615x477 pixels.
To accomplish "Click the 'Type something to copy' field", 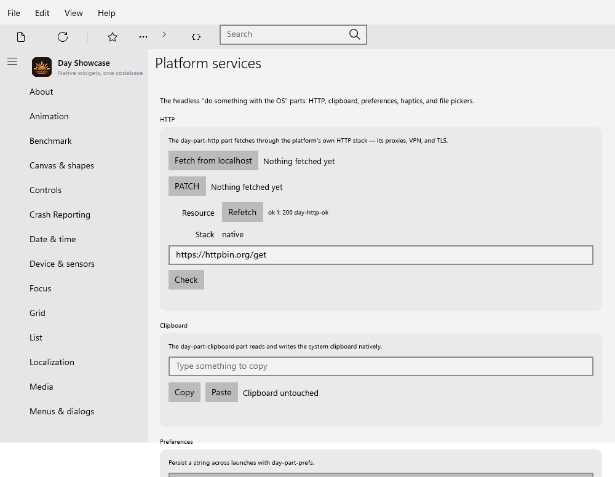I will point(381,366).
